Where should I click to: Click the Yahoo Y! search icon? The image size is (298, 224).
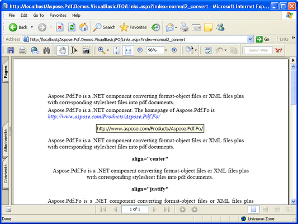point(278,50)
